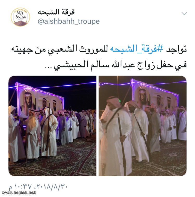
Task: Open the فرقة الشبحه profile avatar
Action: click(x=20, y=17)
